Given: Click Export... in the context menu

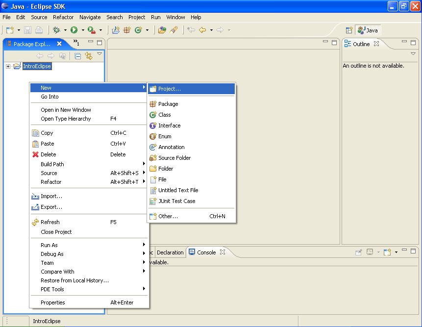Looking at the screenshot, I should [89, 207].
